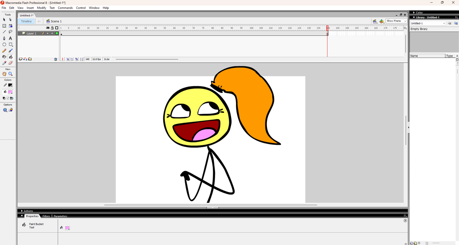Select the Pencil tool
This screenshot has width=459, height=245.
4,50
